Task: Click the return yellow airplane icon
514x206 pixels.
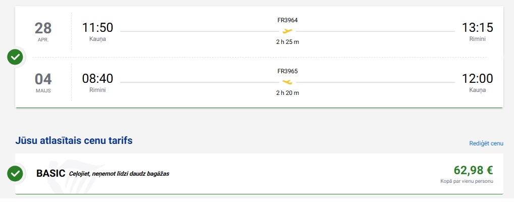Action: click(287, 82)
